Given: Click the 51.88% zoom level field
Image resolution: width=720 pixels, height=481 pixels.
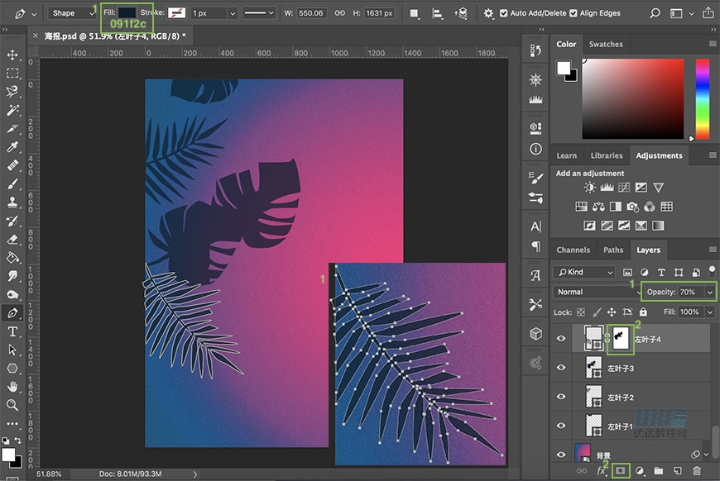Looking at the screenshot, I should (49, 474).
